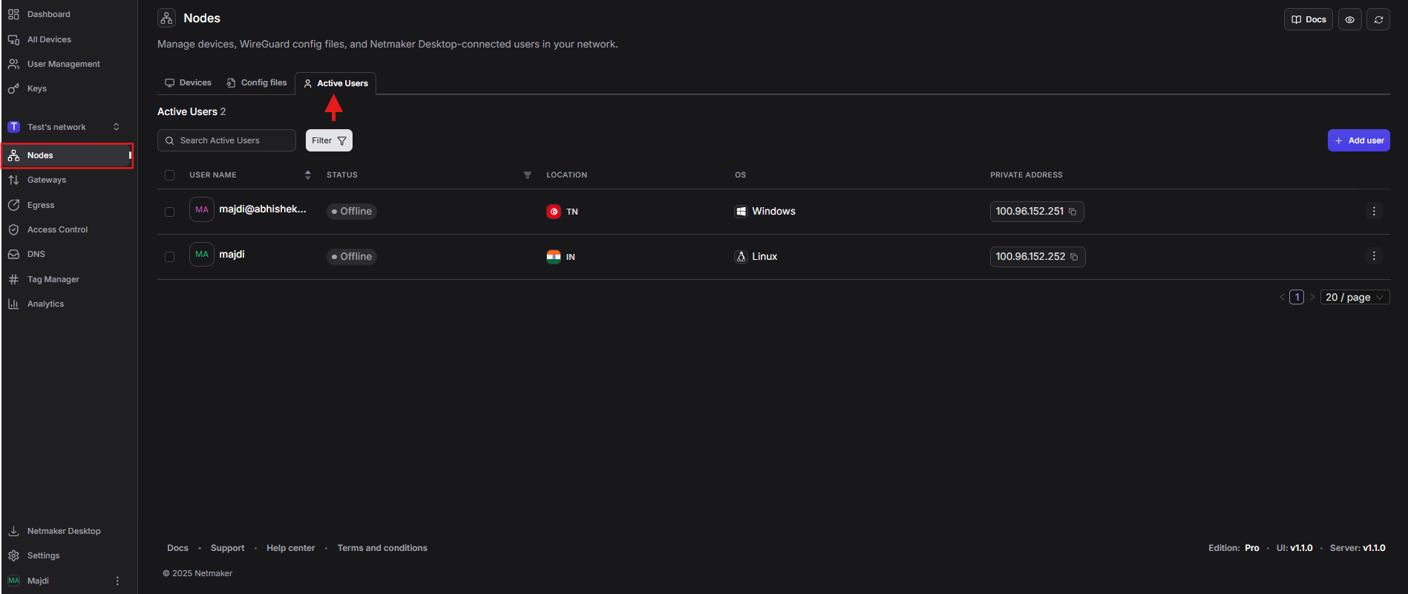Open the three-dot menu for majdi Linux row

click(1374, 256)
